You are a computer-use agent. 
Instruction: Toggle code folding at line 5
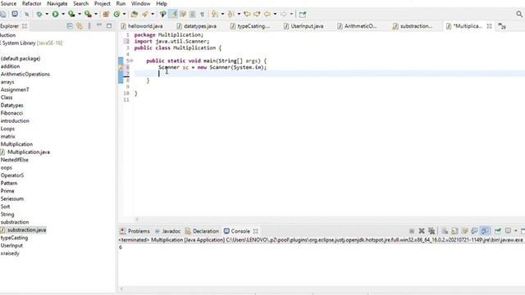click(131, 61)
